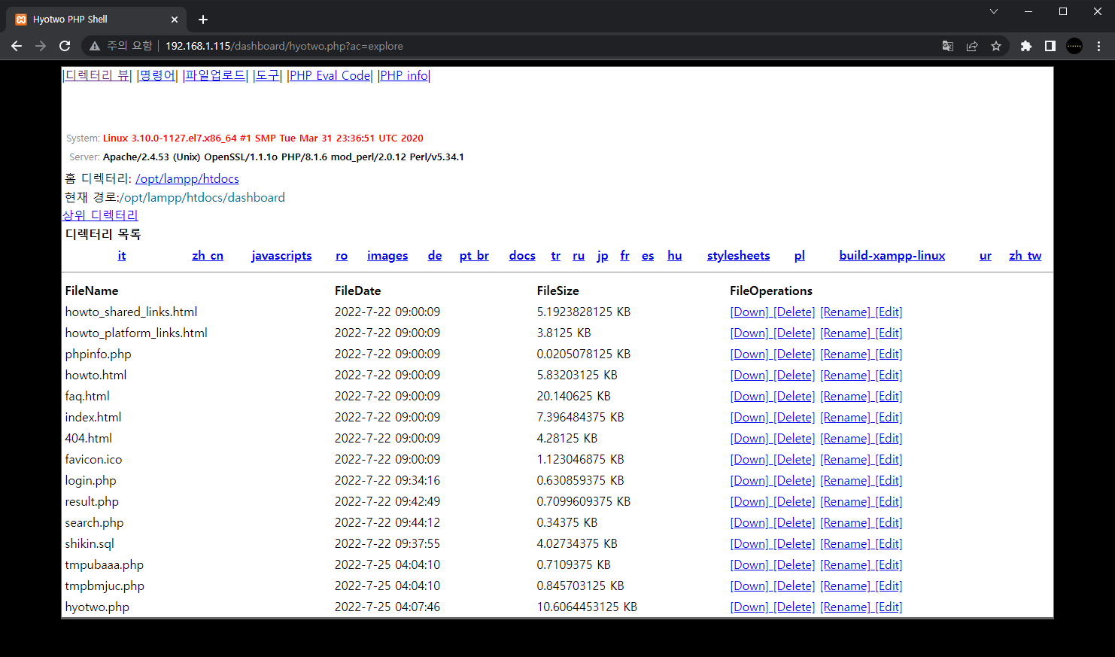
Task: Open the 도구 menu link
Action: pos(267,75)
